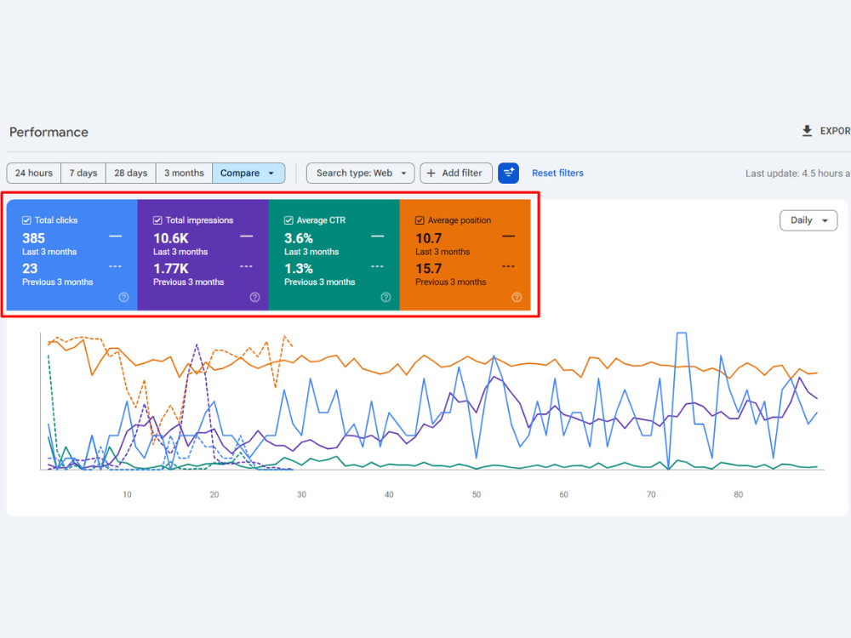Toggle the Average position checkbox
Viewport: 851px width, 638px height.
tap(420, 220)
